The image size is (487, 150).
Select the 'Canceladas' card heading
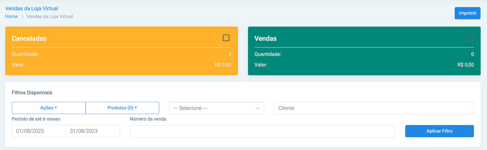click(29, 39)
